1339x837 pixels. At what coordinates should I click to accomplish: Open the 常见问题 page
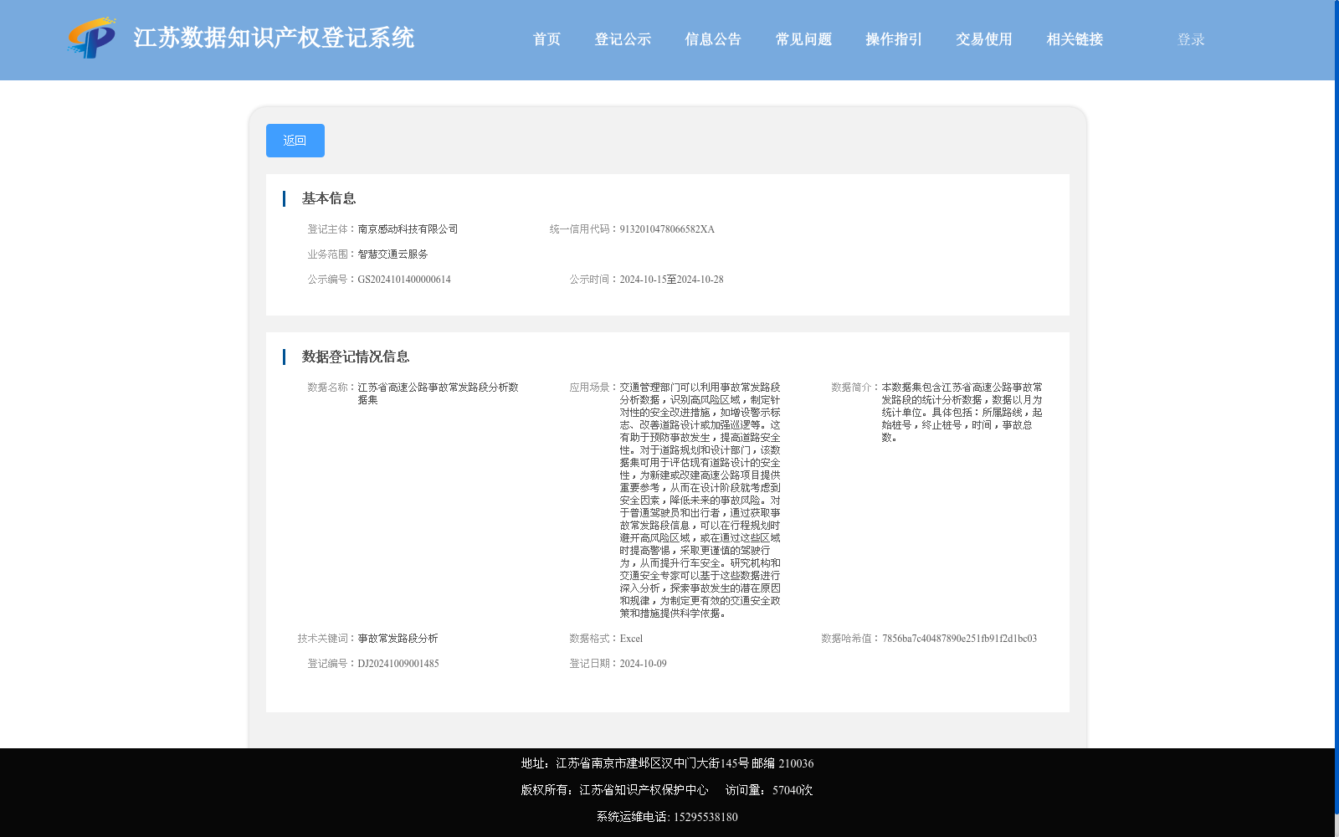point(803,39)
